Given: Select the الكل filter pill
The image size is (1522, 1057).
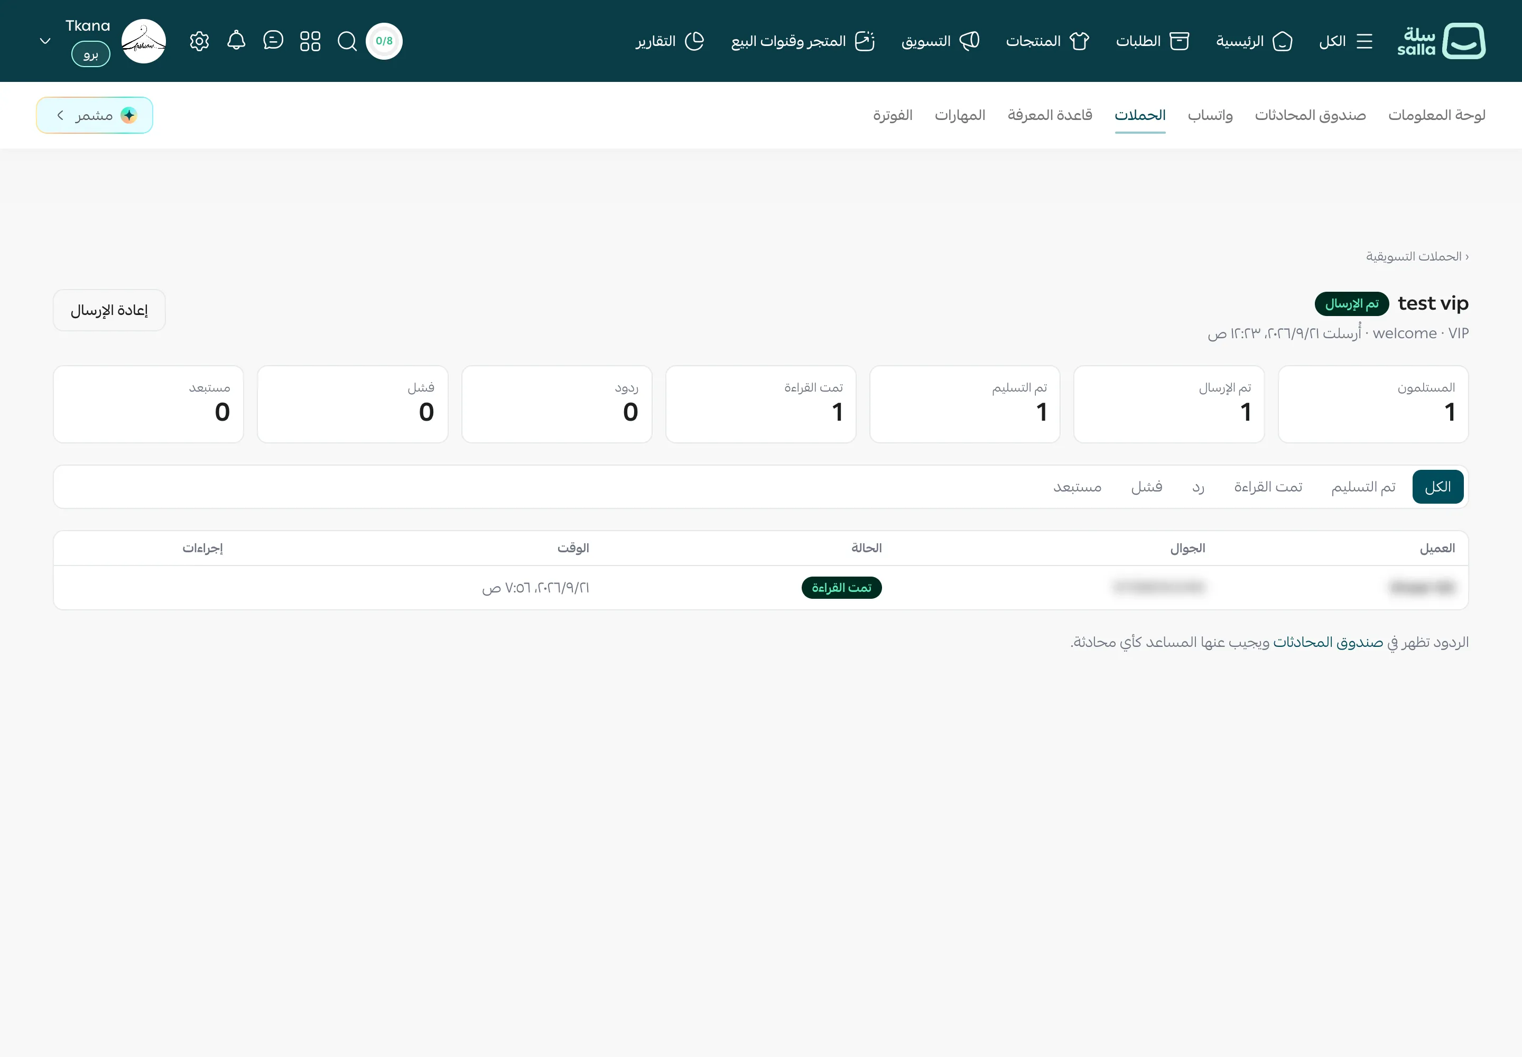Looking at the screenshot, I should point(1437,487).
